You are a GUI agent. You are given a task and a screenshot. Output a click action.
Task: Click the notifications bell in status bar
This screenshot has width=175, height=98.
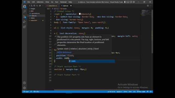pos(151,91)
